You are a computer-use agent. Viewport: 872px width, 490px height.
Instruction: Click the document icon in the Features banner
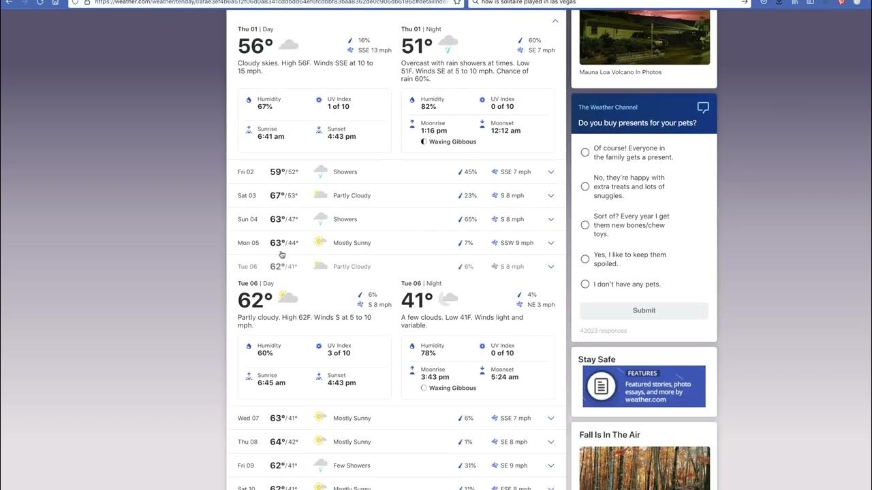point(601,387)
